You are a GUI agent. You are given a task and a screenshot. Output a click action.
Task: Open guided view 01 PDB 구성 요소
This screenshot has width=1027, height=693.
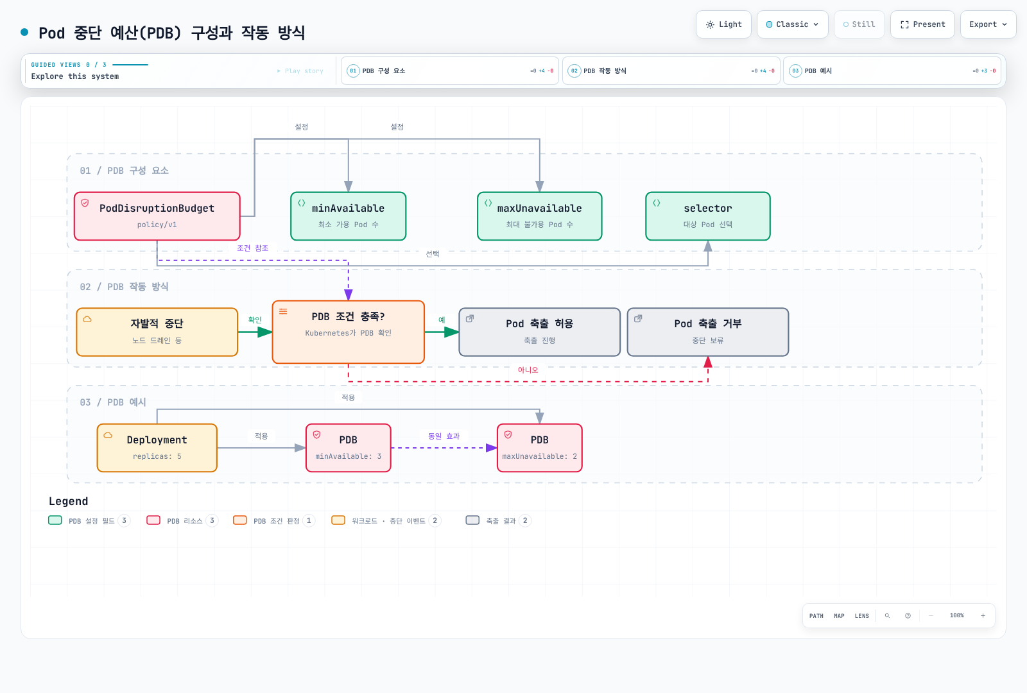449,71
